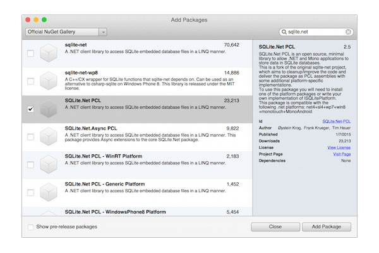Click the sqlite-net package cube icon

coord(49,53)
